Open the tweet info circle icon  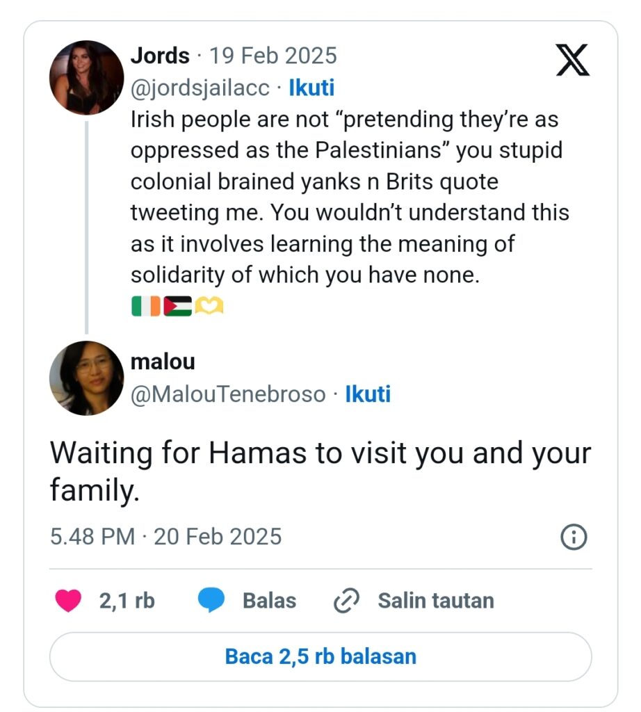click(574, 537)
